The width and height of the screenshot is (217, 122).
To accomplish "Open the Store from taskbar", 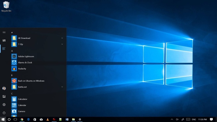I will coord(35,119).
